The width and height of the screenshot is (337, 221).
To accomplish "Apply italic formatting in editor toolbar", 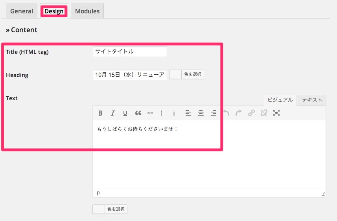I will pyautogui.click(x=112, y=113).
